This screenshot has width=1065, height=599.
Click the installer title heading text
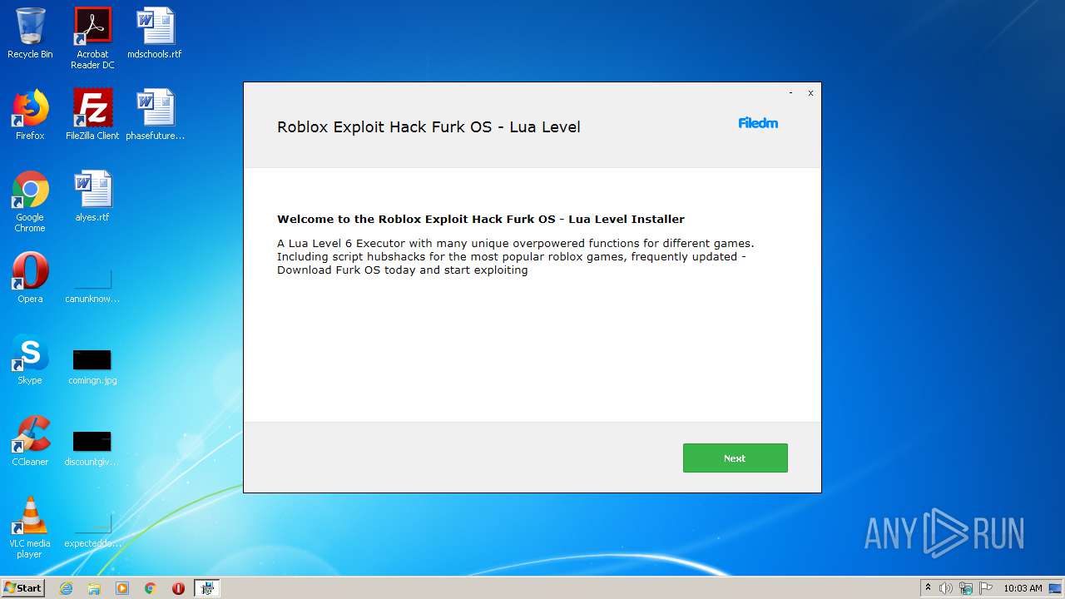(x=428, y=127)
